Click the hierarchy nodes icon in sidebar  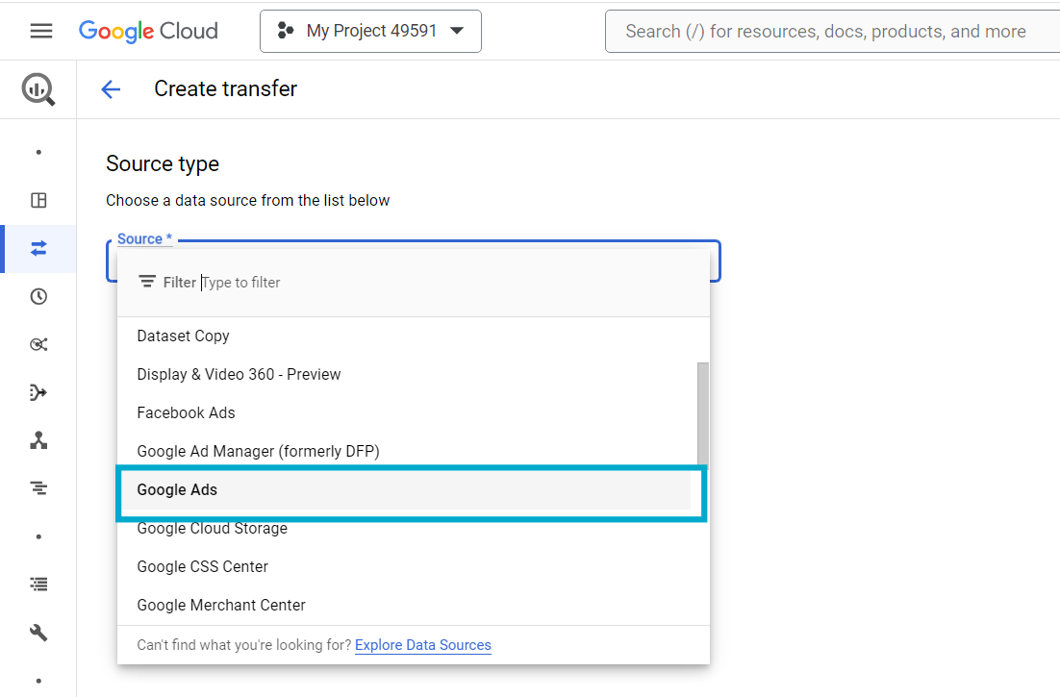(38, 440)
